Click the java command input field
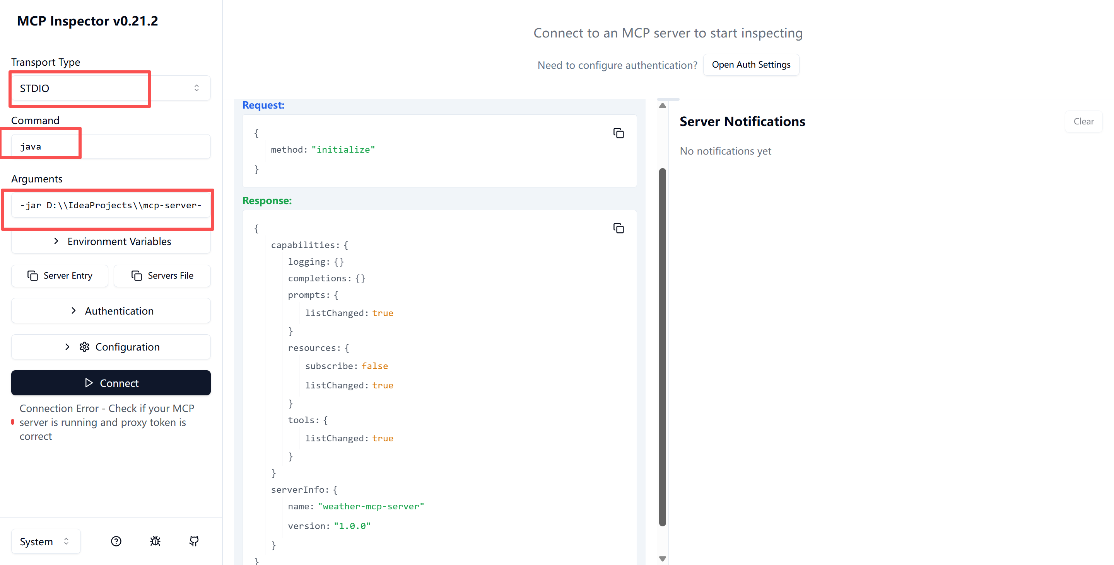The width and height of the screenshot is (1114, 565). 111,146
